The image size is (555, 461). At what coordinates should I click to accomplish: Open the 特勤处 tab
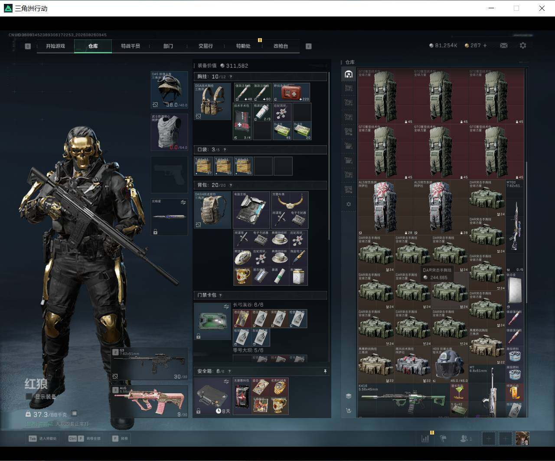coord(243,46)
